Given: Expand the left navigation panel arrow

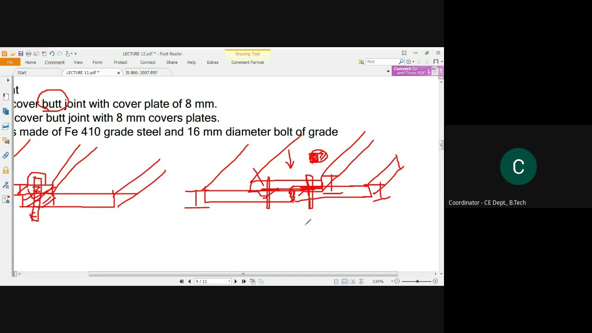Looking at the screenshot, I should [8, 80].
